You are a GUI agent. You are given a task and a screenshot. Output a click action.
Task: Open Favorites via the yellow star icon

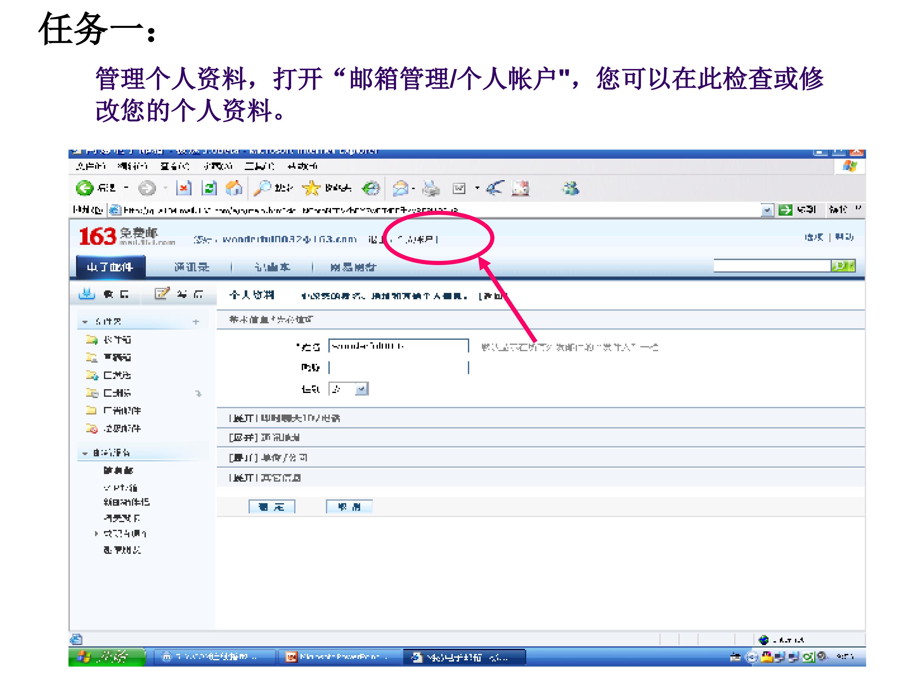pyautogui.click(x=312, y=188)
